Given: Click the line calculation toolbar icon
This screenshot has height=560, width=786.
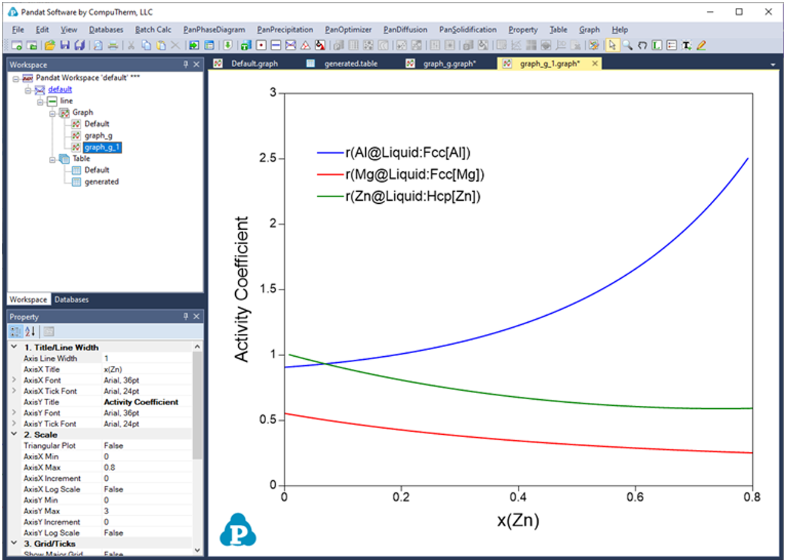Looking at the screenshot, I should (x=276, y=45).
